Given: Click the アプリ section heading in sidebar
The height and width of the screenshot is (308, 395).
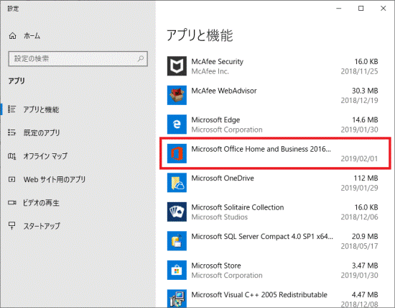Looking at the screenshot, I should click(x=17, y=81).
